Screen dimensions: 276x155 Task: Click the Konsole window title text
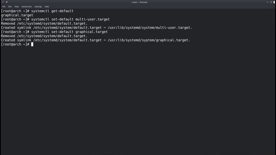(x=139, y=2)
